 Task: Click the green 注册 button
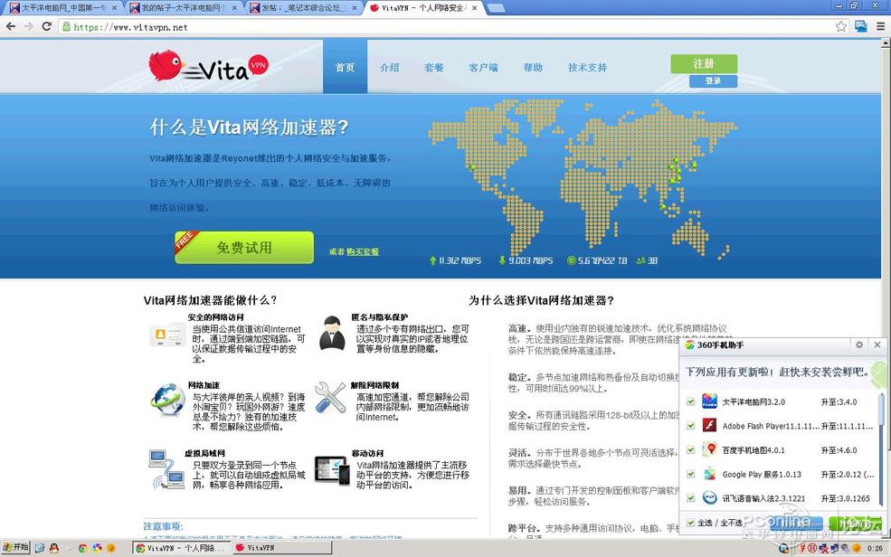click(x=704, y=63)
